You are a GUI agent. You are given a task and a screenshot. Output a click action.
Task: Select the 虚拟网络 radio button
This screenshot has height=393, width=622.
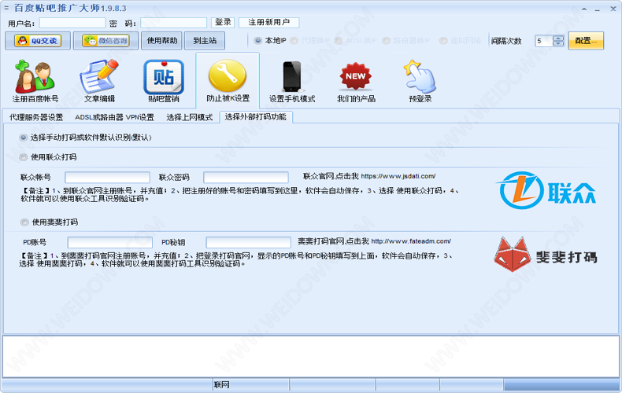443,40
